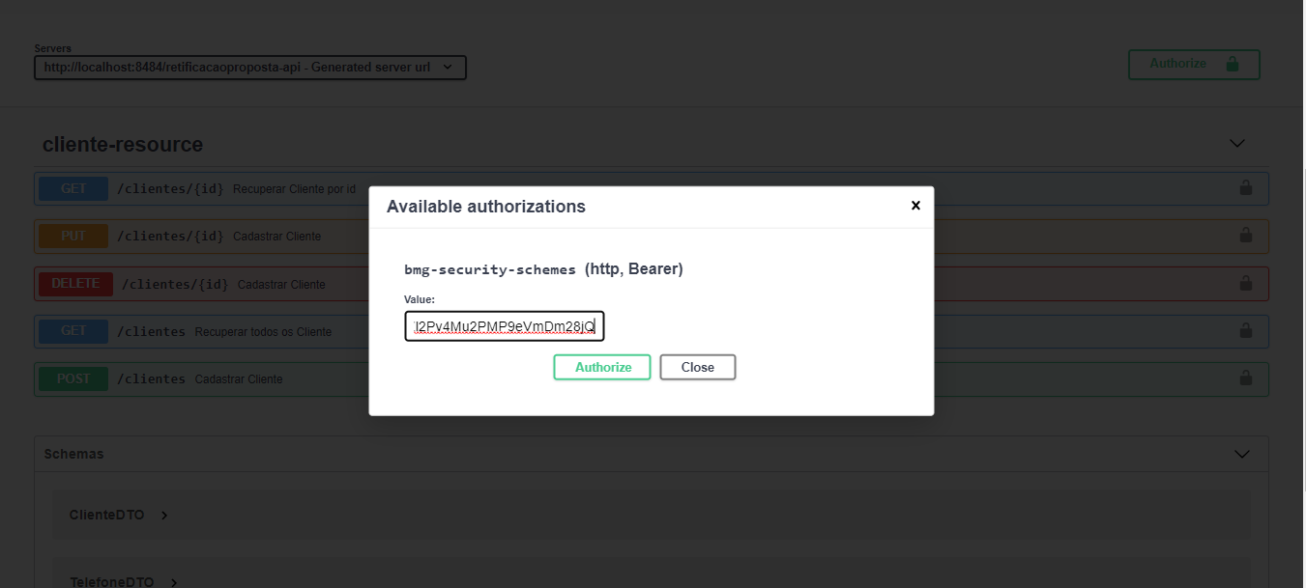The height and width of the screenshot is (588, 1306).
Task: Click lock icon on POST /clientes row
Action: [1246, 378]
